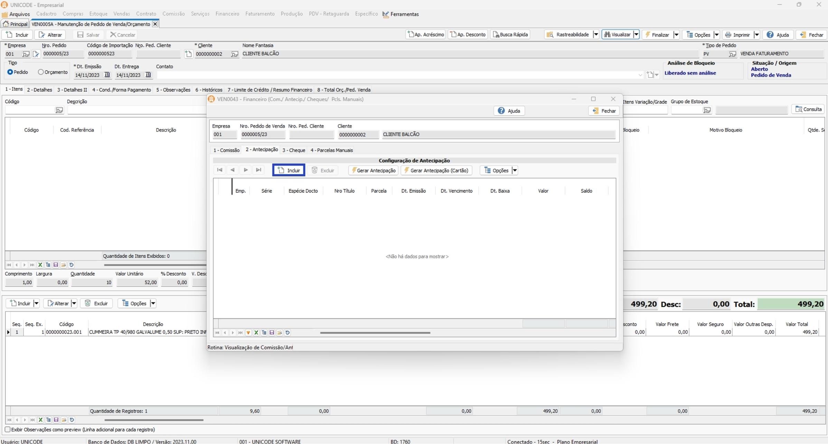Viewport: 828px width, 444px height.
Task: Open the Financeiro menu
Action: point(227,14)
